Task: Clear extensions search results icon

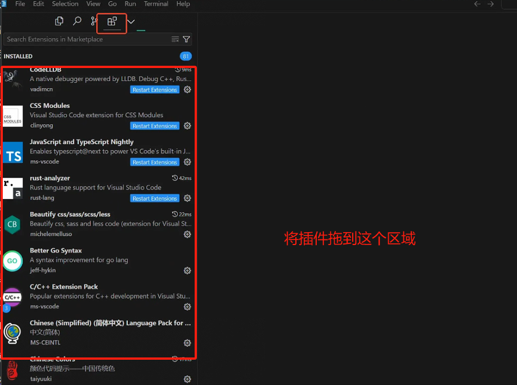Action: click(x=175, y=39)
